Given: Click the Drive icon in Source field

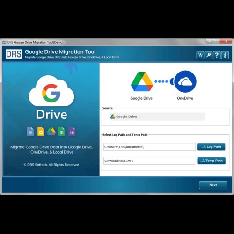Looking at the screenshot, I should coord(113,117).
